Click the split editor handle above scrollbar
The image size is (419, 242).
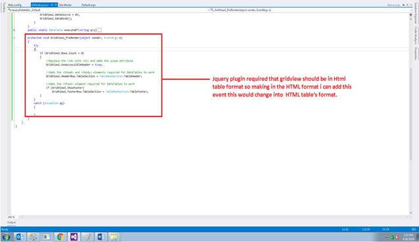pos(410,14)
